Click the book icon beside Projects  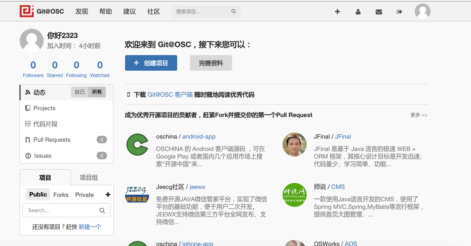[x=28, y=108]
